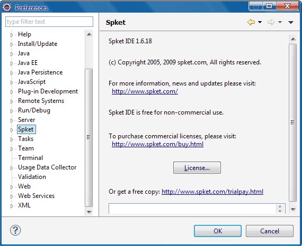Click the Preferences window gear icon
The height and width of the screenshot is (246, 302).
[7, 7]
